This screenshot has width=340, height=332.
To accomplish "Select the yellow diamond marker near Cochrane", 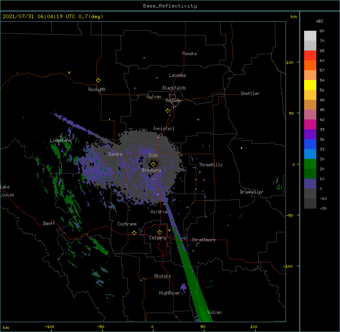I will pos(134,233).
